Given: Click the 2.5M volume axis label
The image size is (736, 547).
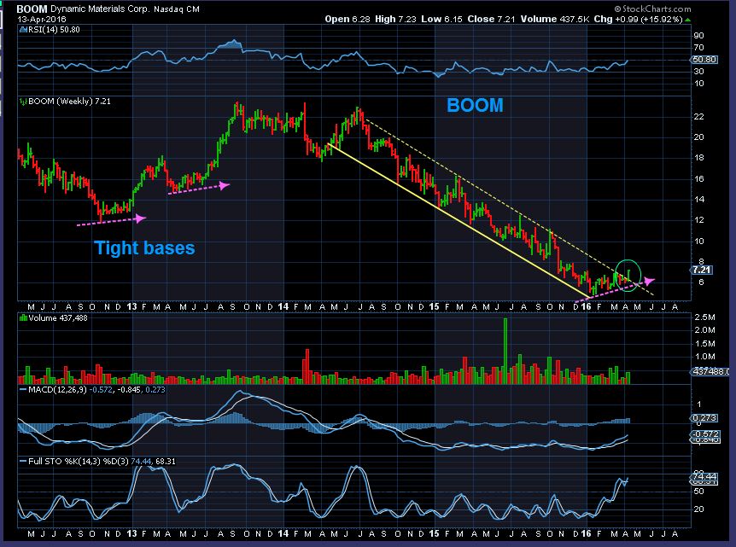Looking at the screenshot, I should 704,317.
